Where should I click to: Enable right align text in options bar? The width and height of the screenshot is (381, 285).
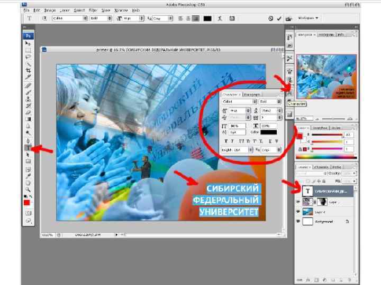pyautogui.click(x=196, y=18)
